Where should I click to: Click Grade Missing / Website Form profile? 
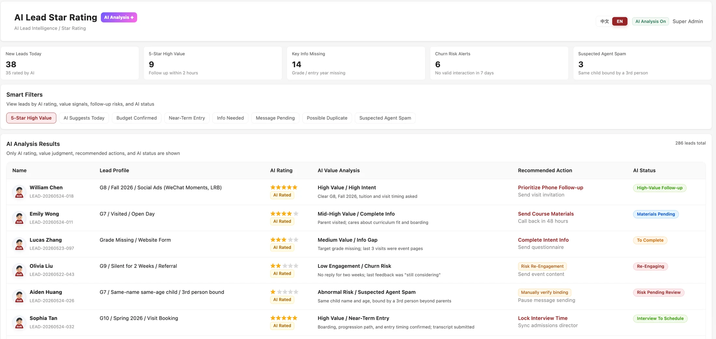[135, 240]
